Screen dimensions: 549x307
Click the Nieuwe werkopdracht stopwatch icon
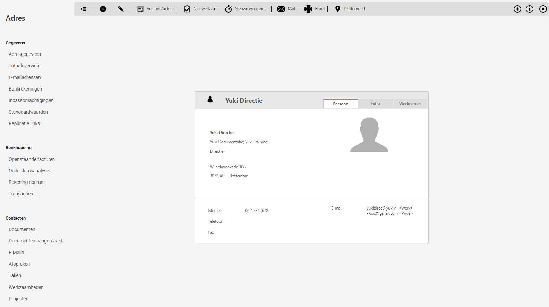click(228, 9)
